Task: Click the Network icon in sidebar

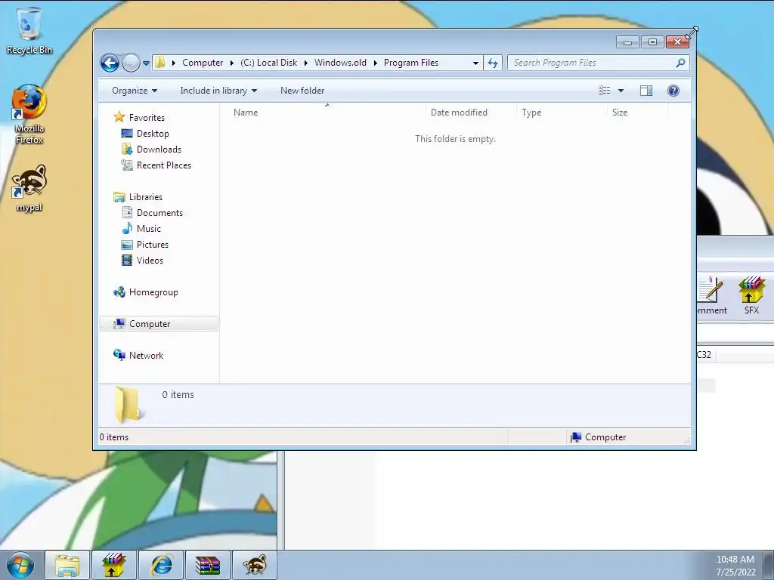Action: [119, 355]
